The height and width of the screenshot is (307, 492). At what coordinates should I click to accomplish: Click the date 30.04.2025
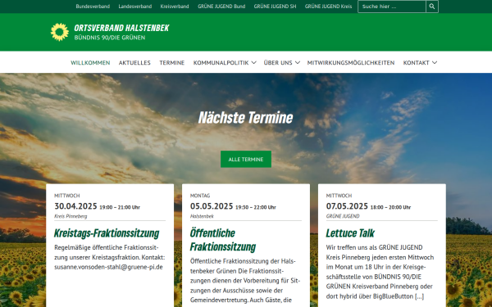(x=75, y=206)
